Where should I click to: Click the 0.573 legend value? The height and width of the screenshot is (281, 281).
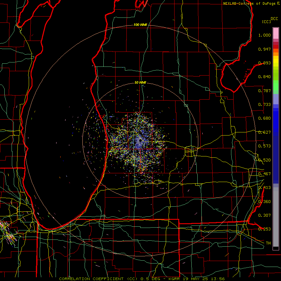pyautogui.click(x=264, y=146)
